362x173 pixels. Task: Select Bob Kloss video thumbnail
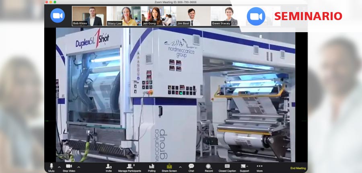tap(89, 16)
